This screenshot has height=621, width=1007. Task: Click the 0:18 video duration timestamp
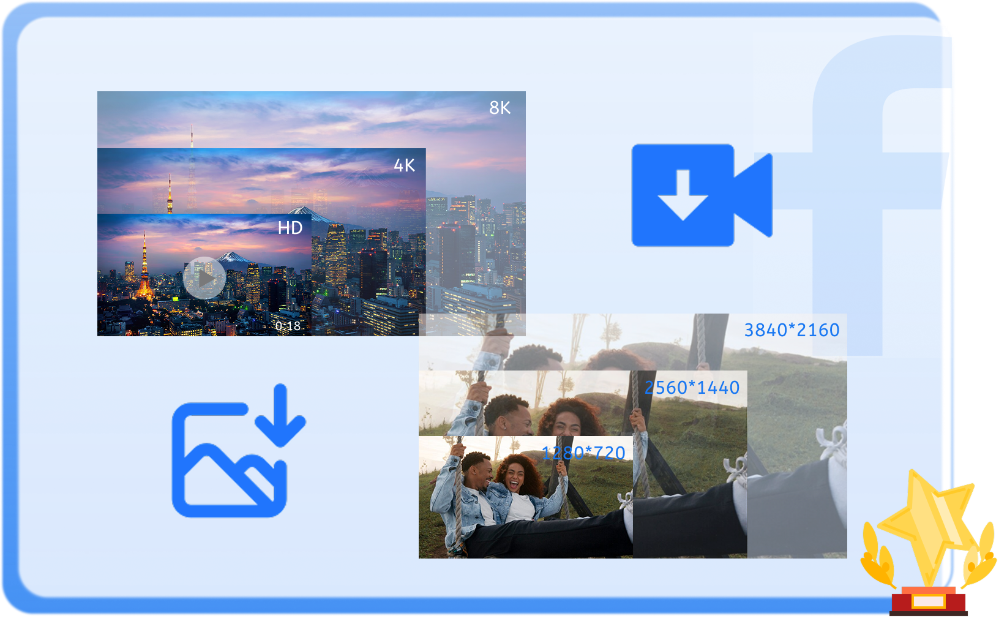(x=288, y=326)
